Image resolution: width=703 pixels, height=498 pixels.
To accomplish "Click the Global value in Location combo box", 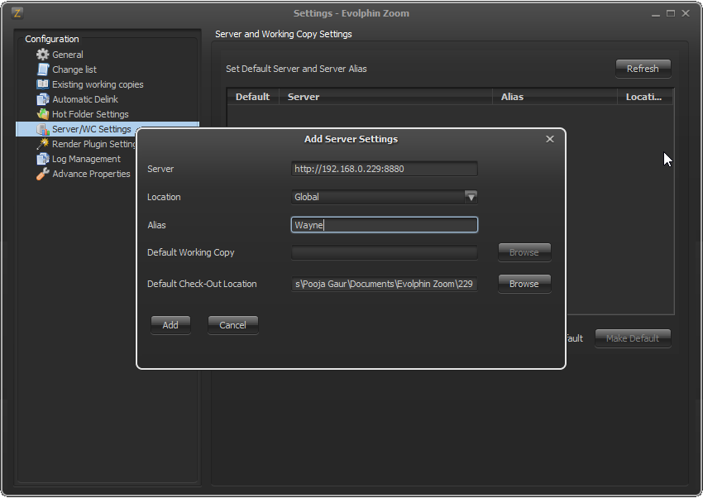I will pos(307,197).
